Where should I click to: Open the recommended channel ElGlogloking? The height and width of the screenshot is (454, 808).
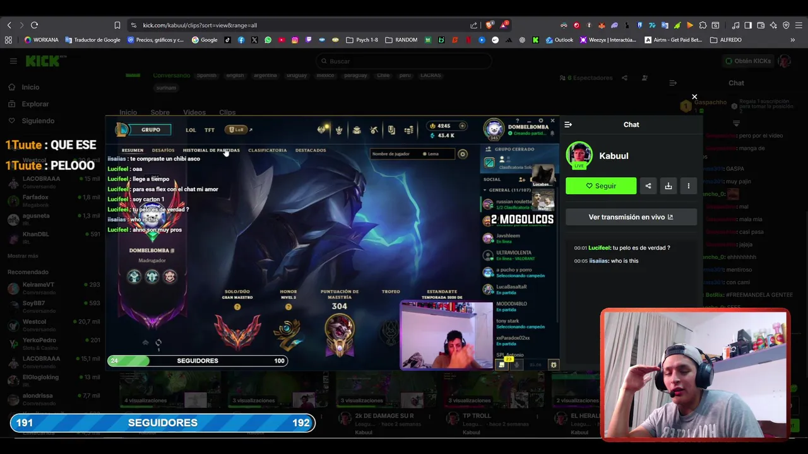pos(53,380)
